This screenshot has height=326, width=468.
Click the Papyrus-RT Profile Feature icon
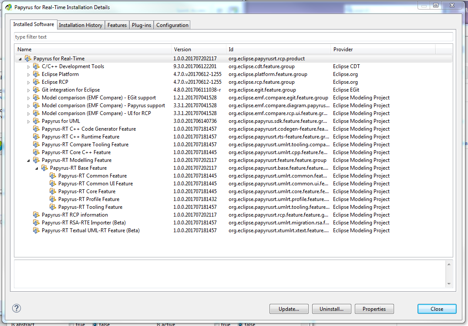(x=53, y=199)
